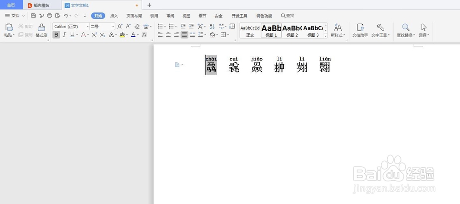Click the paste clipboard icon
Screen dimensions: 460x204
pyautogui.click(x=9, y=27)
